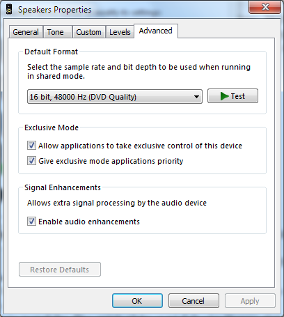Toggle Give exclusive mode applications priority

click(31, 161)
